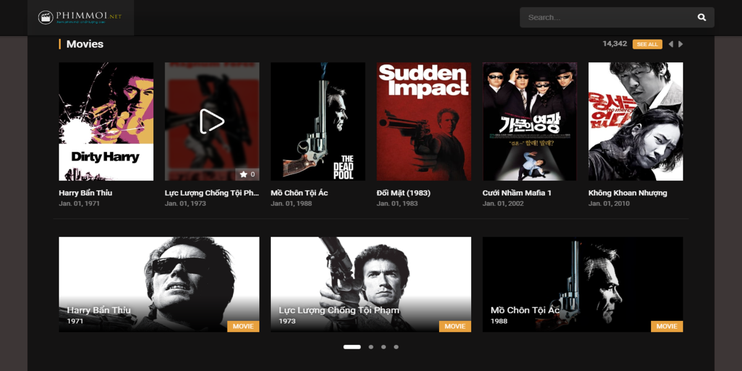Screen dimensions: 742x371
Task: Click MOVIE tag on Mồ Chôn Tội Ác banner
Action: tap(667, 326)
